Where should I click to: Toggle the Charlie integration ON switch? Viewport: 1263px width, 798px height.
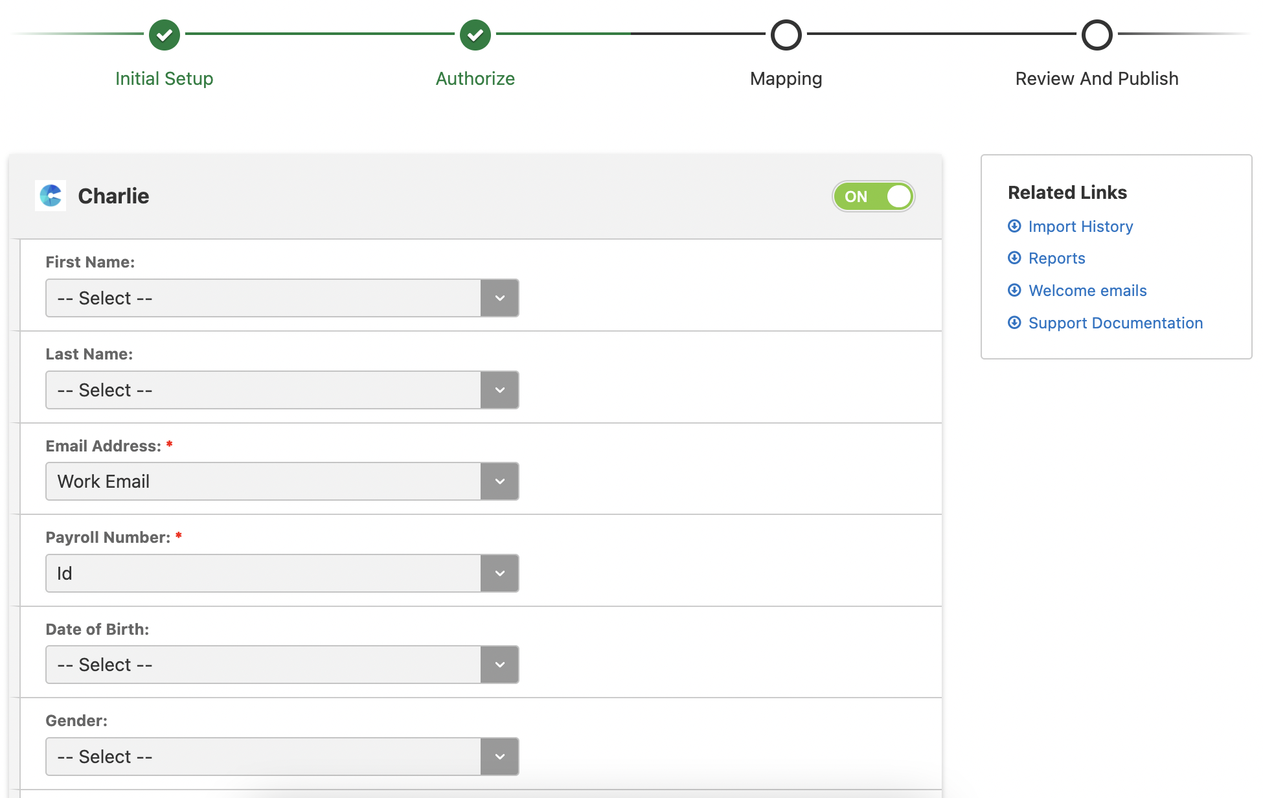(x=874, y=197)
